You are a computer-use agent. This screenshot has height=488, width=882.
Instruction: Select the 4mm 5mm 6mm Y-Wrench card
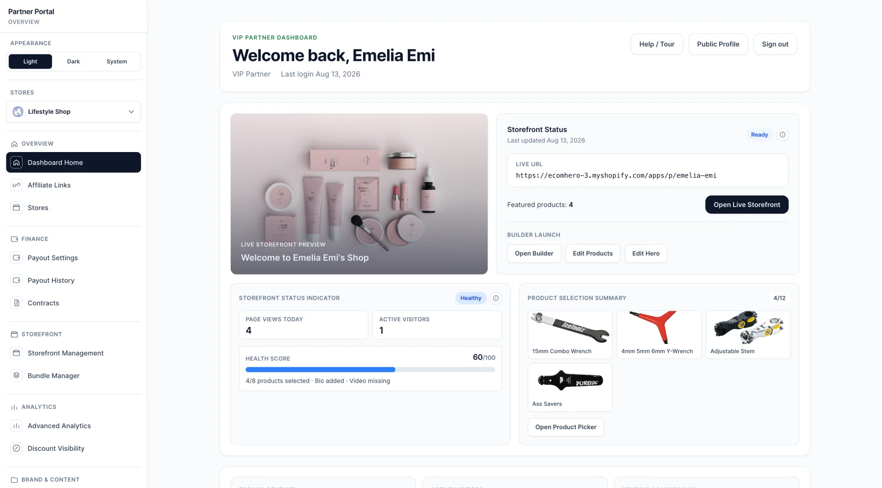[659, 334]
